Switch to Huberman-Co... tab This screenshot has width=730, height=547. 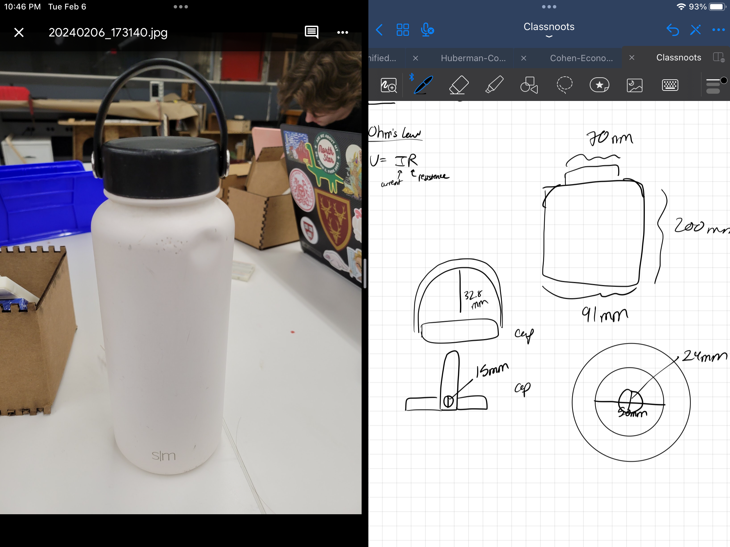coord(473,58)
